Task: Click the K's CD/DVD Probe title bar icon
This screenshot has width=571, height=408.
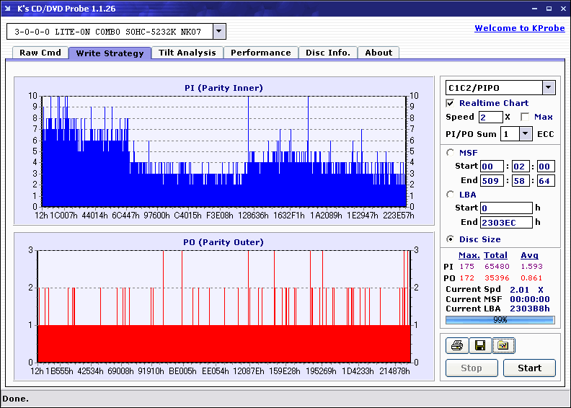Action: [8, 9]
